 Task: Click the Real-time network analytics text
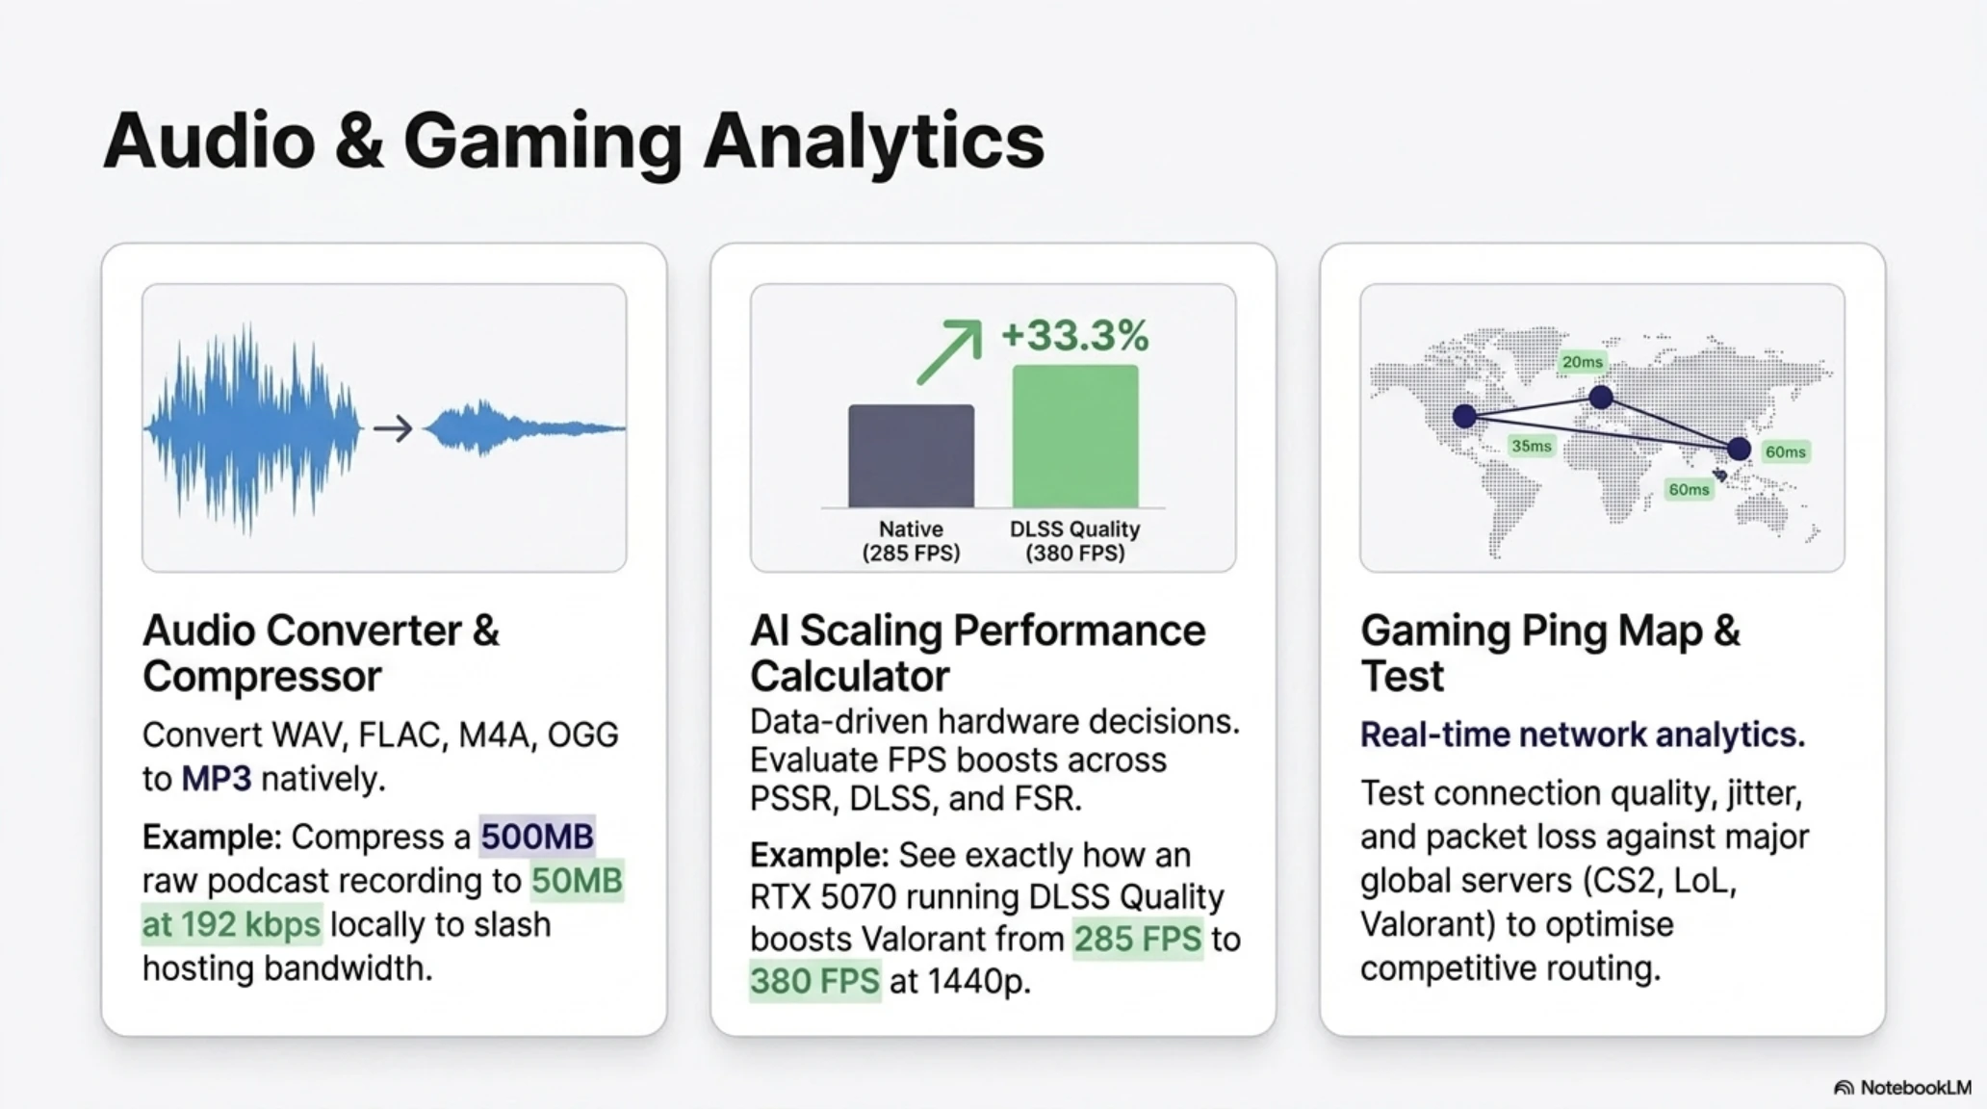[1583, 735]
